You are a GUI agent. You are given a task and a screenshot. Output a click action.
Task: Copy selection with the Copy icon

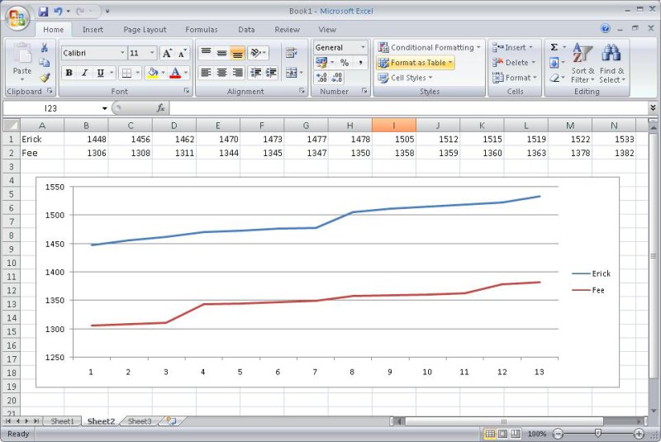45,62
